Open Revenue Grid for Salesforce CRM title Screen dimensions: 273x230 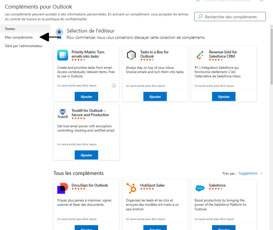(223, 54)
